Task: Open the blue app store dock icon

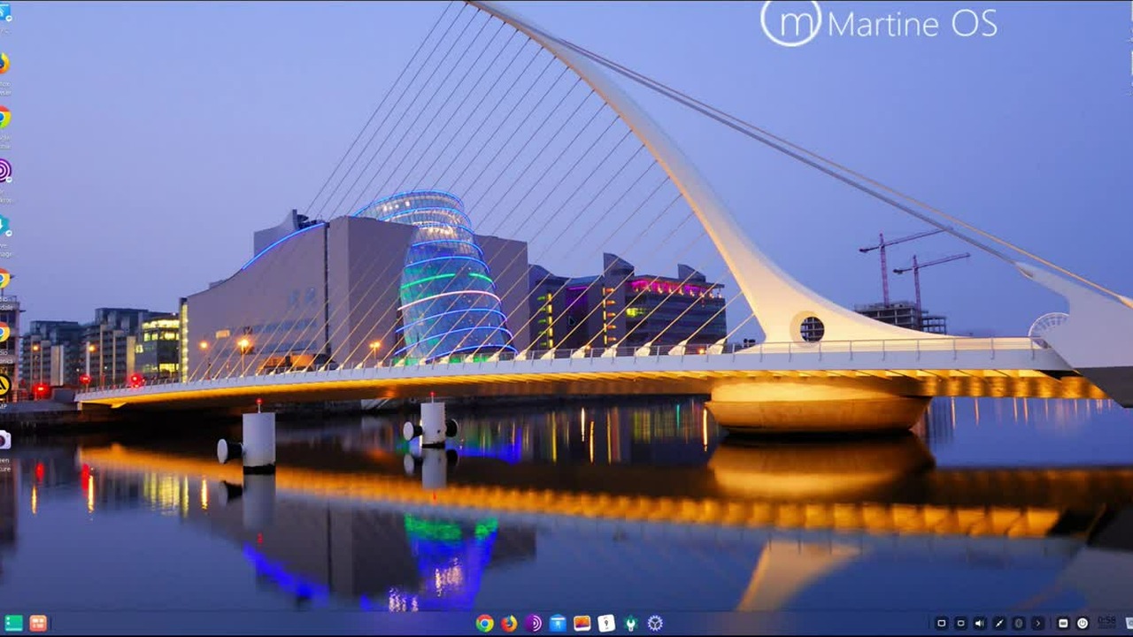Action: point(558,623)
